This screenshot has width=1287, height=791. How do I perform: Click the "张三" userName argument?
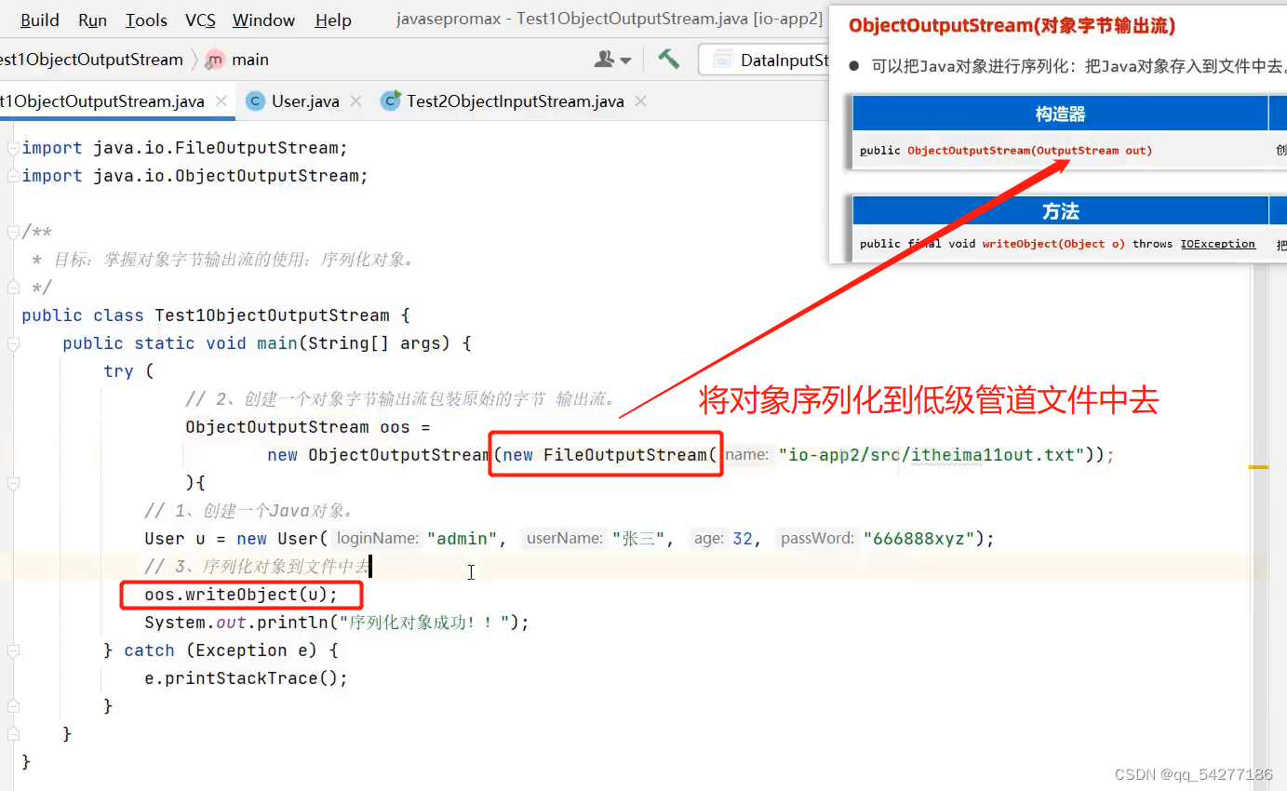(638, 539)
